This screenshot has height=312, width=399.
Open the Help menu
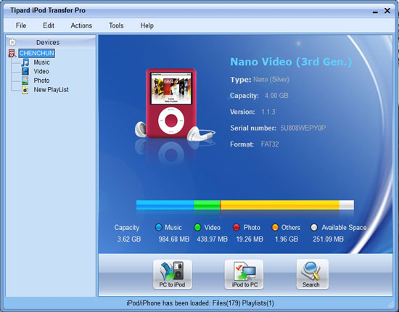pos(147,25)
